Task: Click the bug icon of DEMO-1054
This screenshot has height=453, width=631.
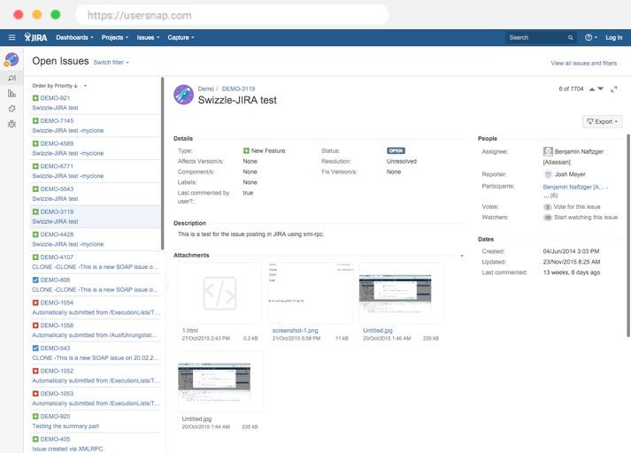Action: coord(35,303)
